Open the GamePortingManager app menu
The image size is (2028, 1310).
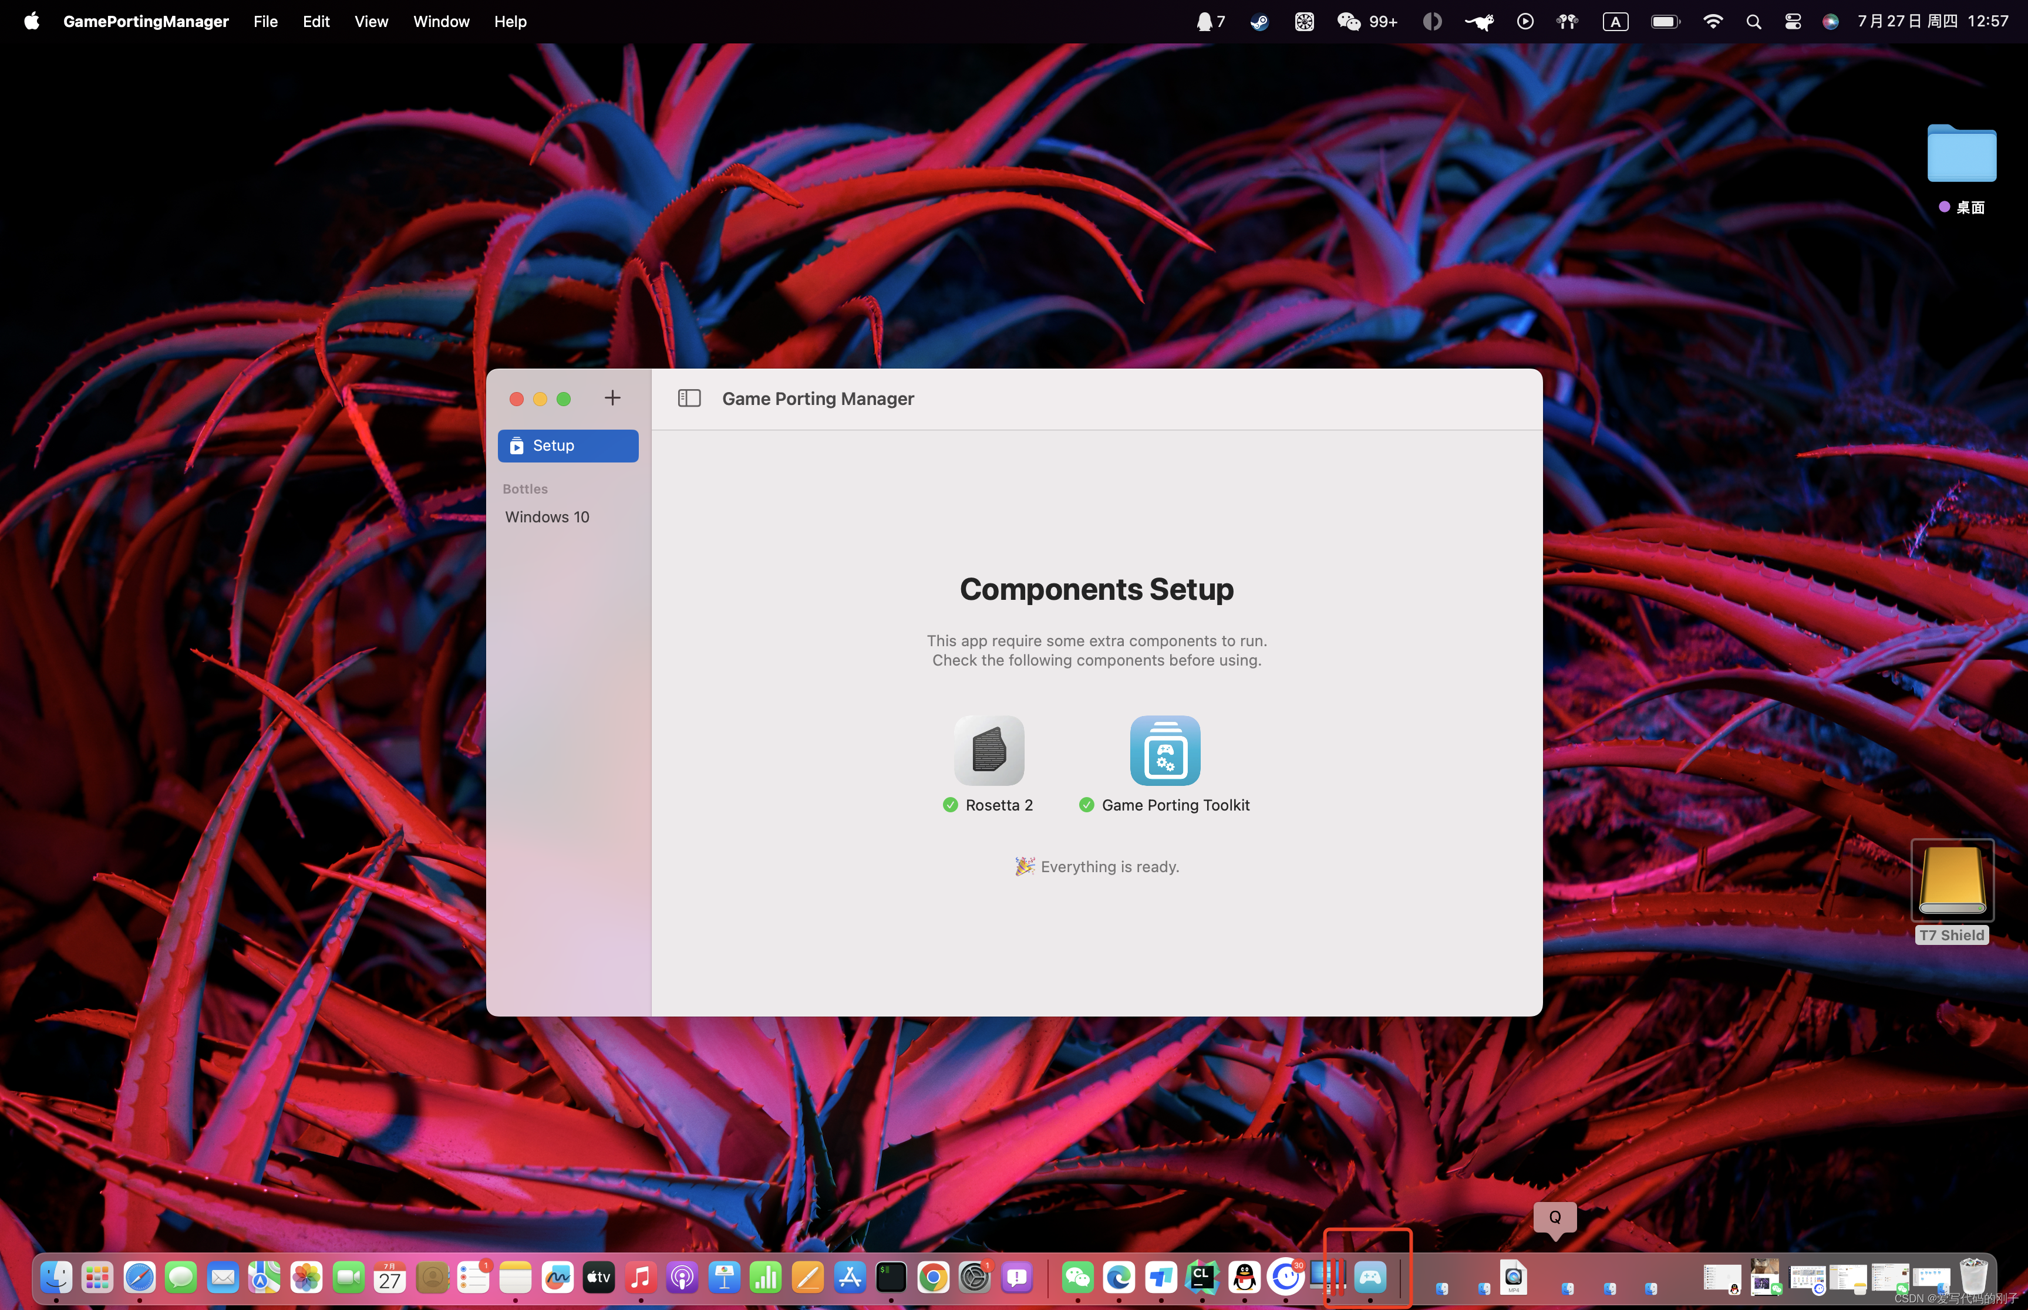click(x=146, y=21)
